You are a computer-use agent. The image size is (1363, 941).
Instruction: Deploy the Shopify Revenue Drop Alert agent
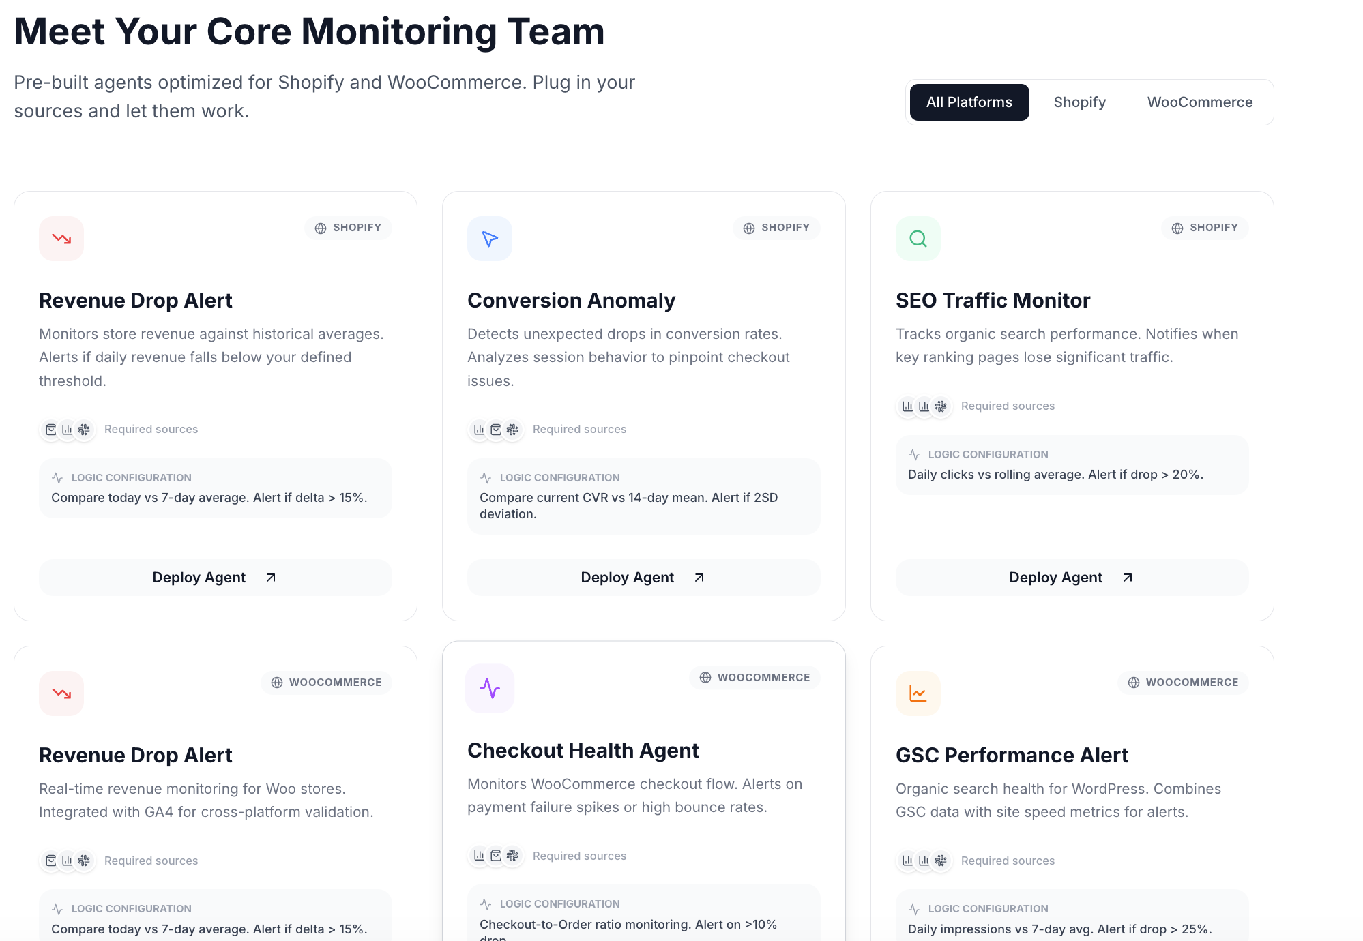(215, 578)
